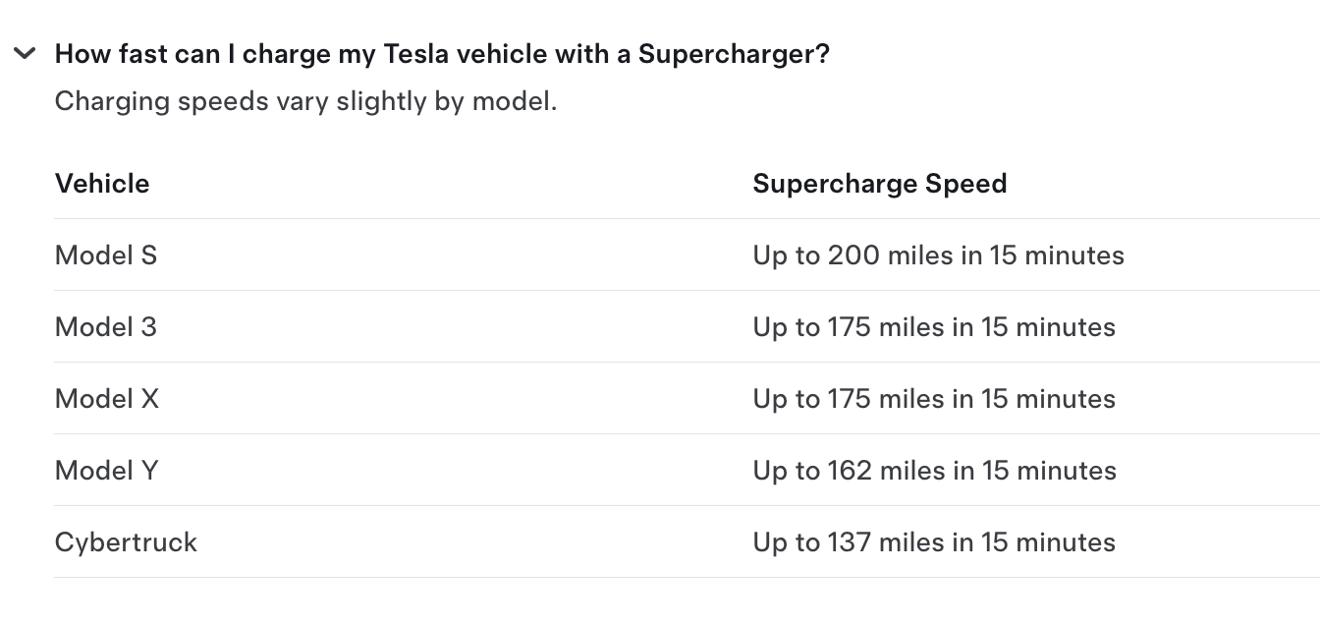Select the Model X vehicle cell

[x=107, y=399]
